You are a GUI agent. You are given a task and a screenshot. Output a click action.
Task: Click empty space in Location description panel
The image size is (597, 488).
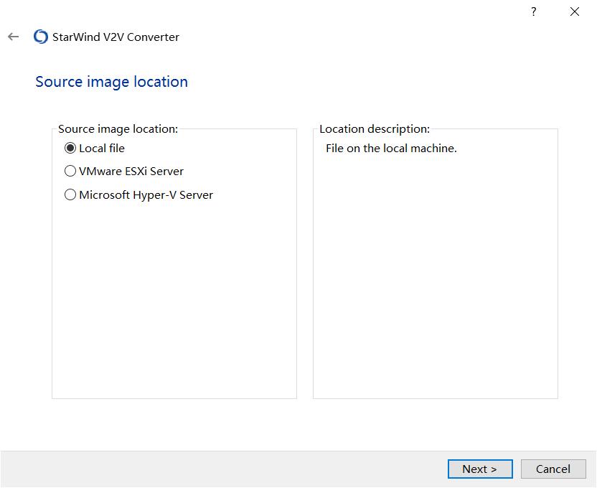(435, 287)
